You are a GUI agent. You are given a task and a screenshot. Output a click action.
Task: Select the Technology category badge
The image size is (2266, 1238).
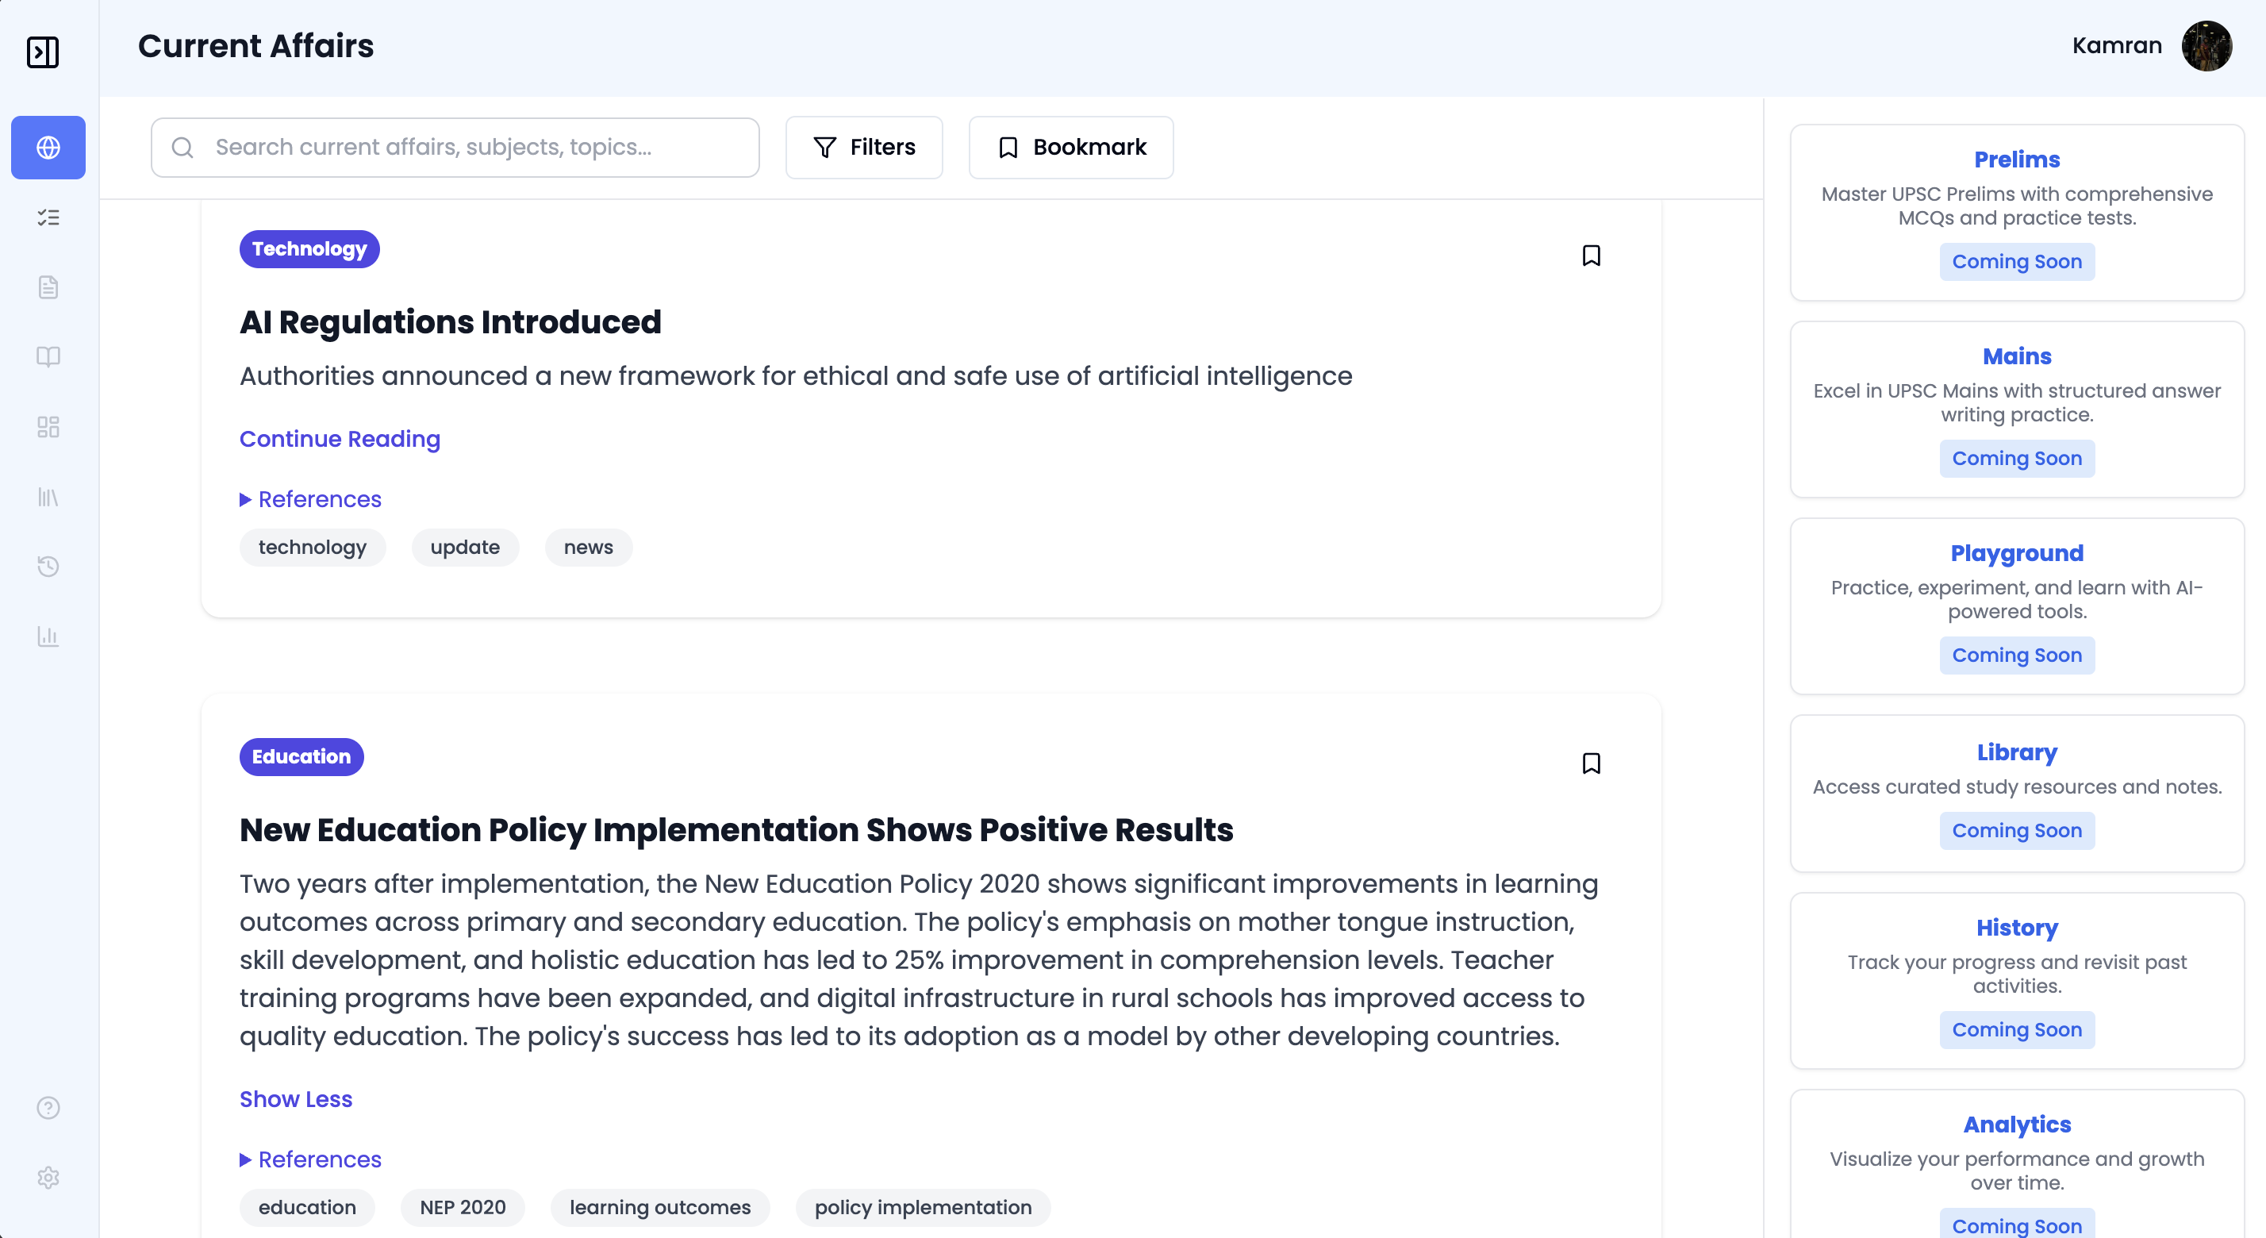tap(309, 249)
